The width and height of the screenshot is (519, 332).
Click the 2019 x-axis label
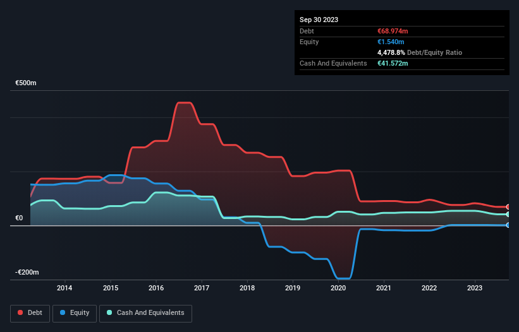[x=293, y=288]
